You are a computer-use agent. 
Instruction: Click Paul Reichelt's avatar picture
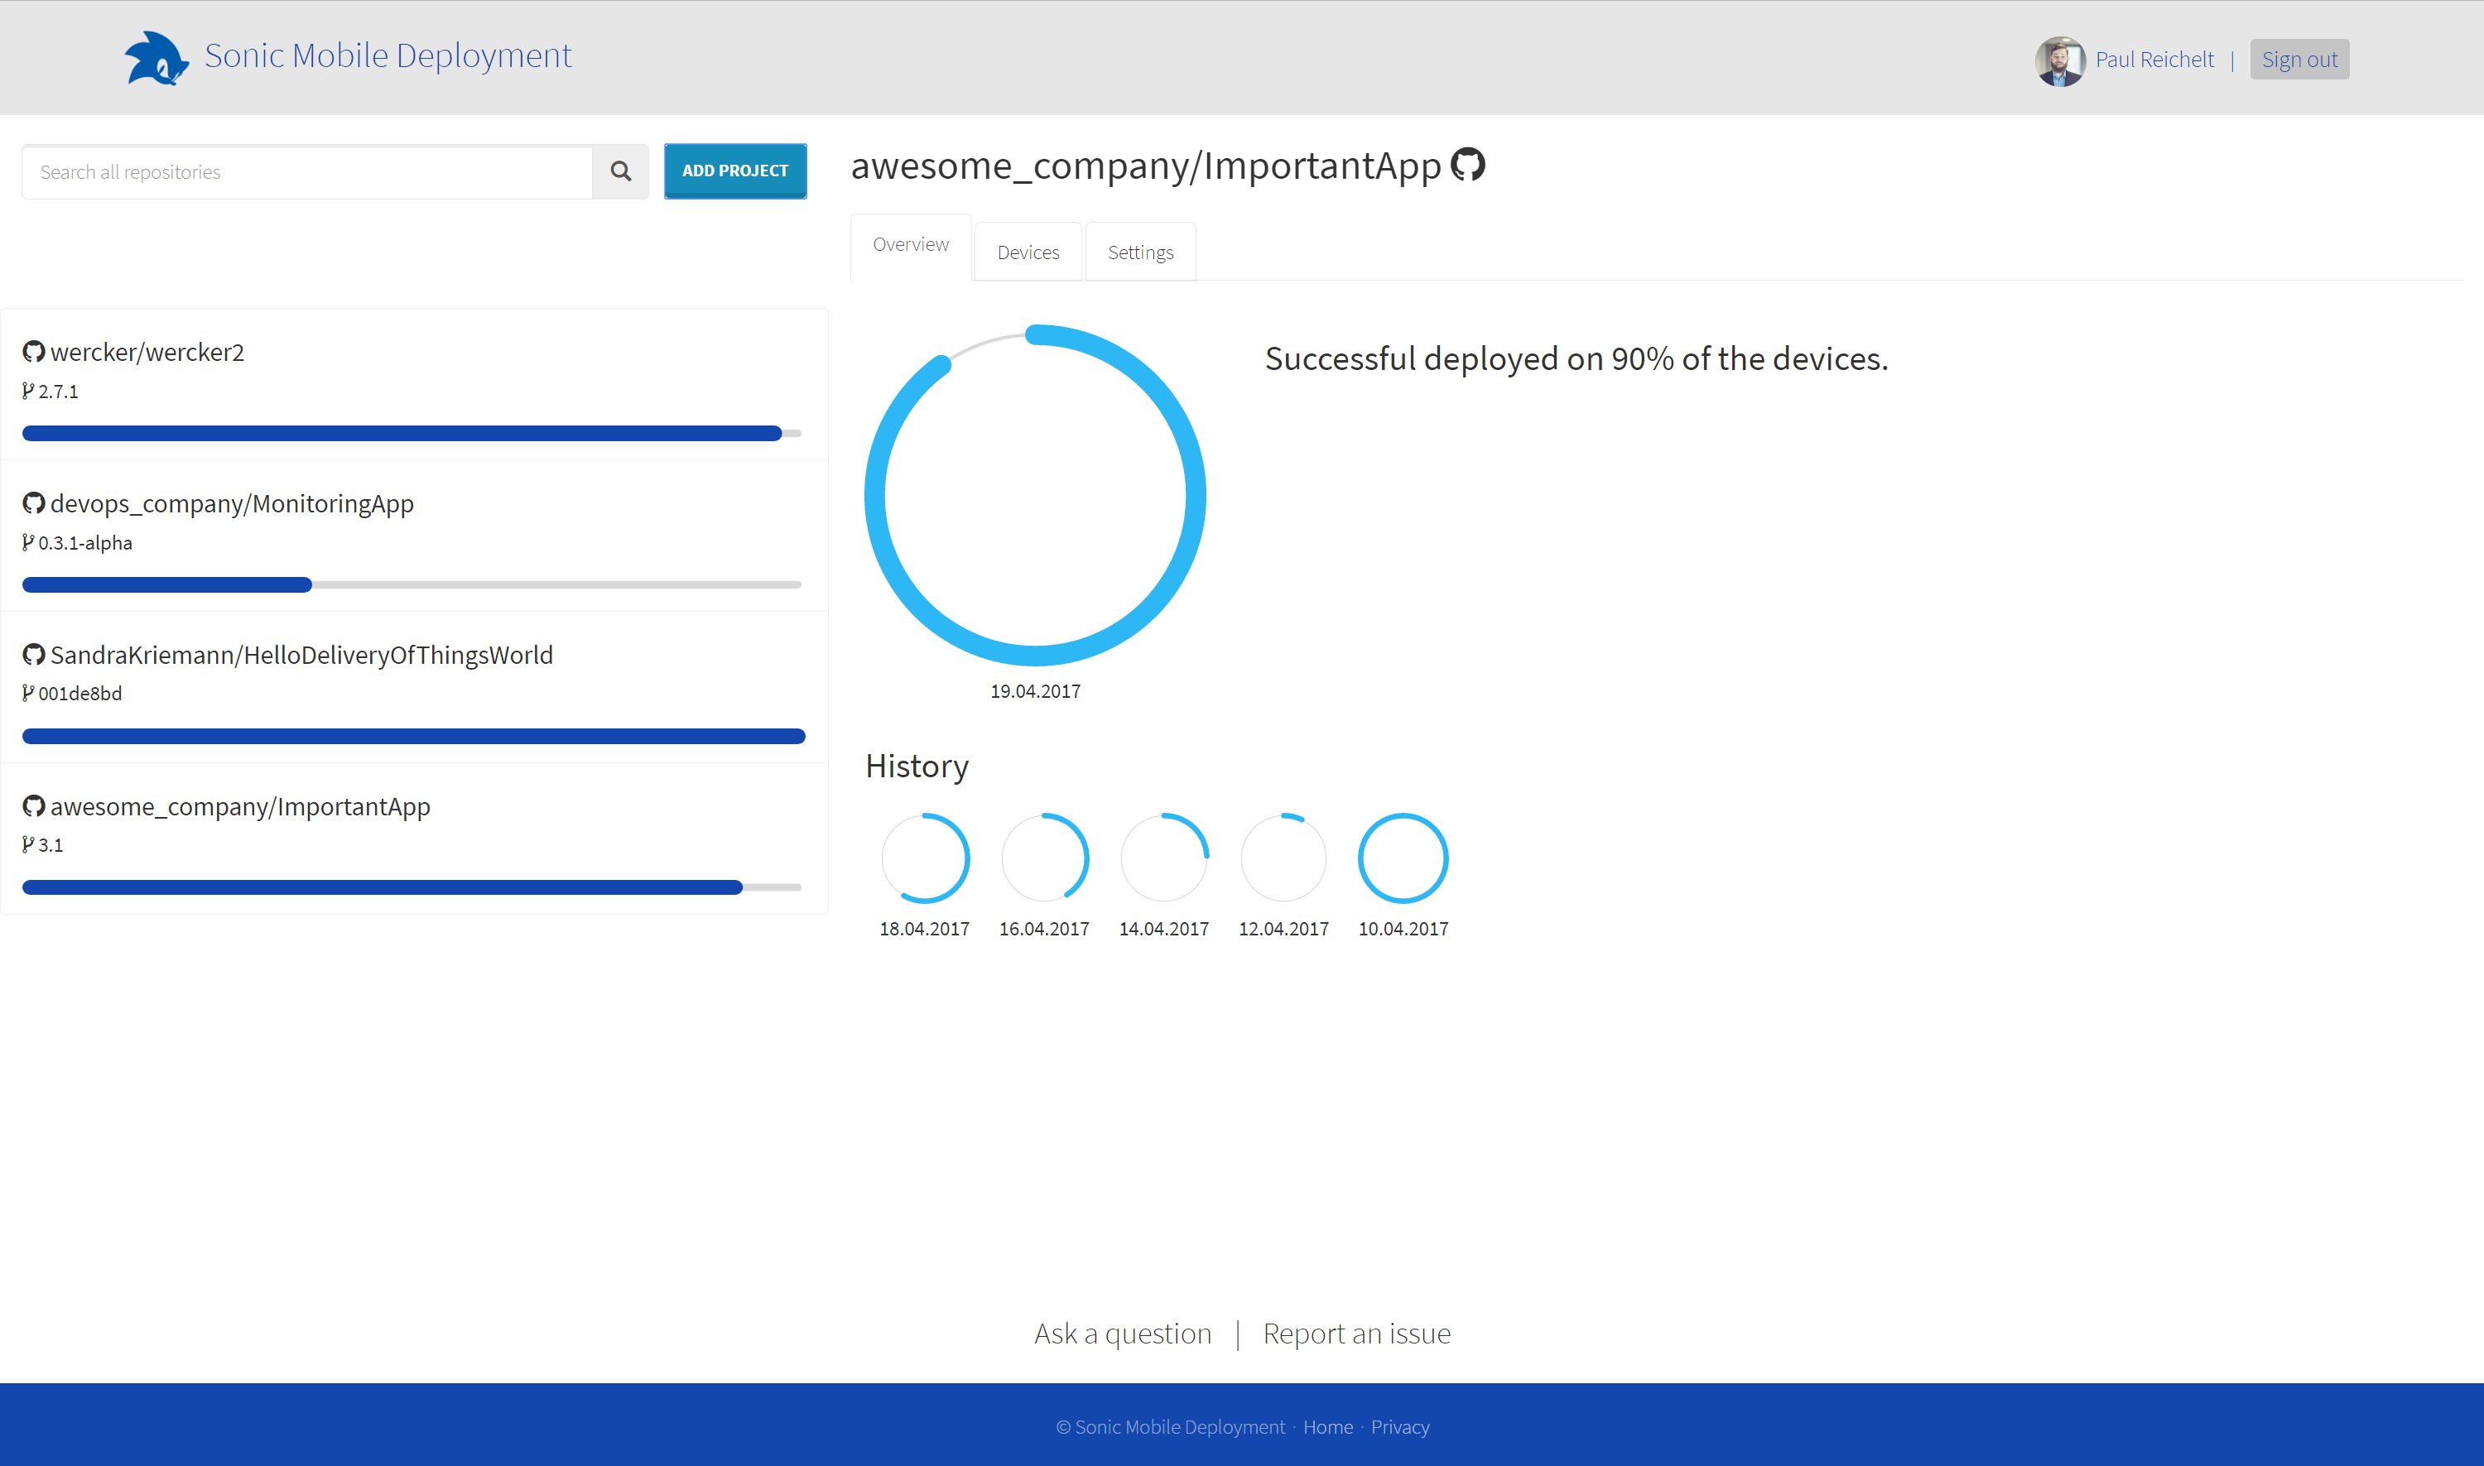2059,60
